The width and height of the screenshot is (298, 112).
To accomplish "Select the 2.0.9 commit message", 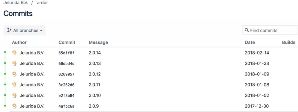I will 94,106.
